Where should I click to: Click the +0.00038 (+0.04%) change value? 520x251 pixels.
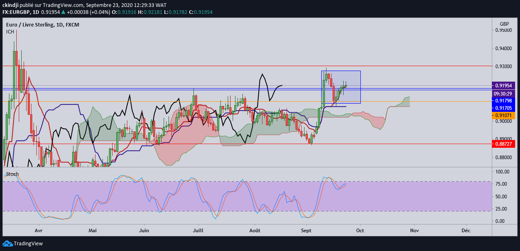(88, 12)
